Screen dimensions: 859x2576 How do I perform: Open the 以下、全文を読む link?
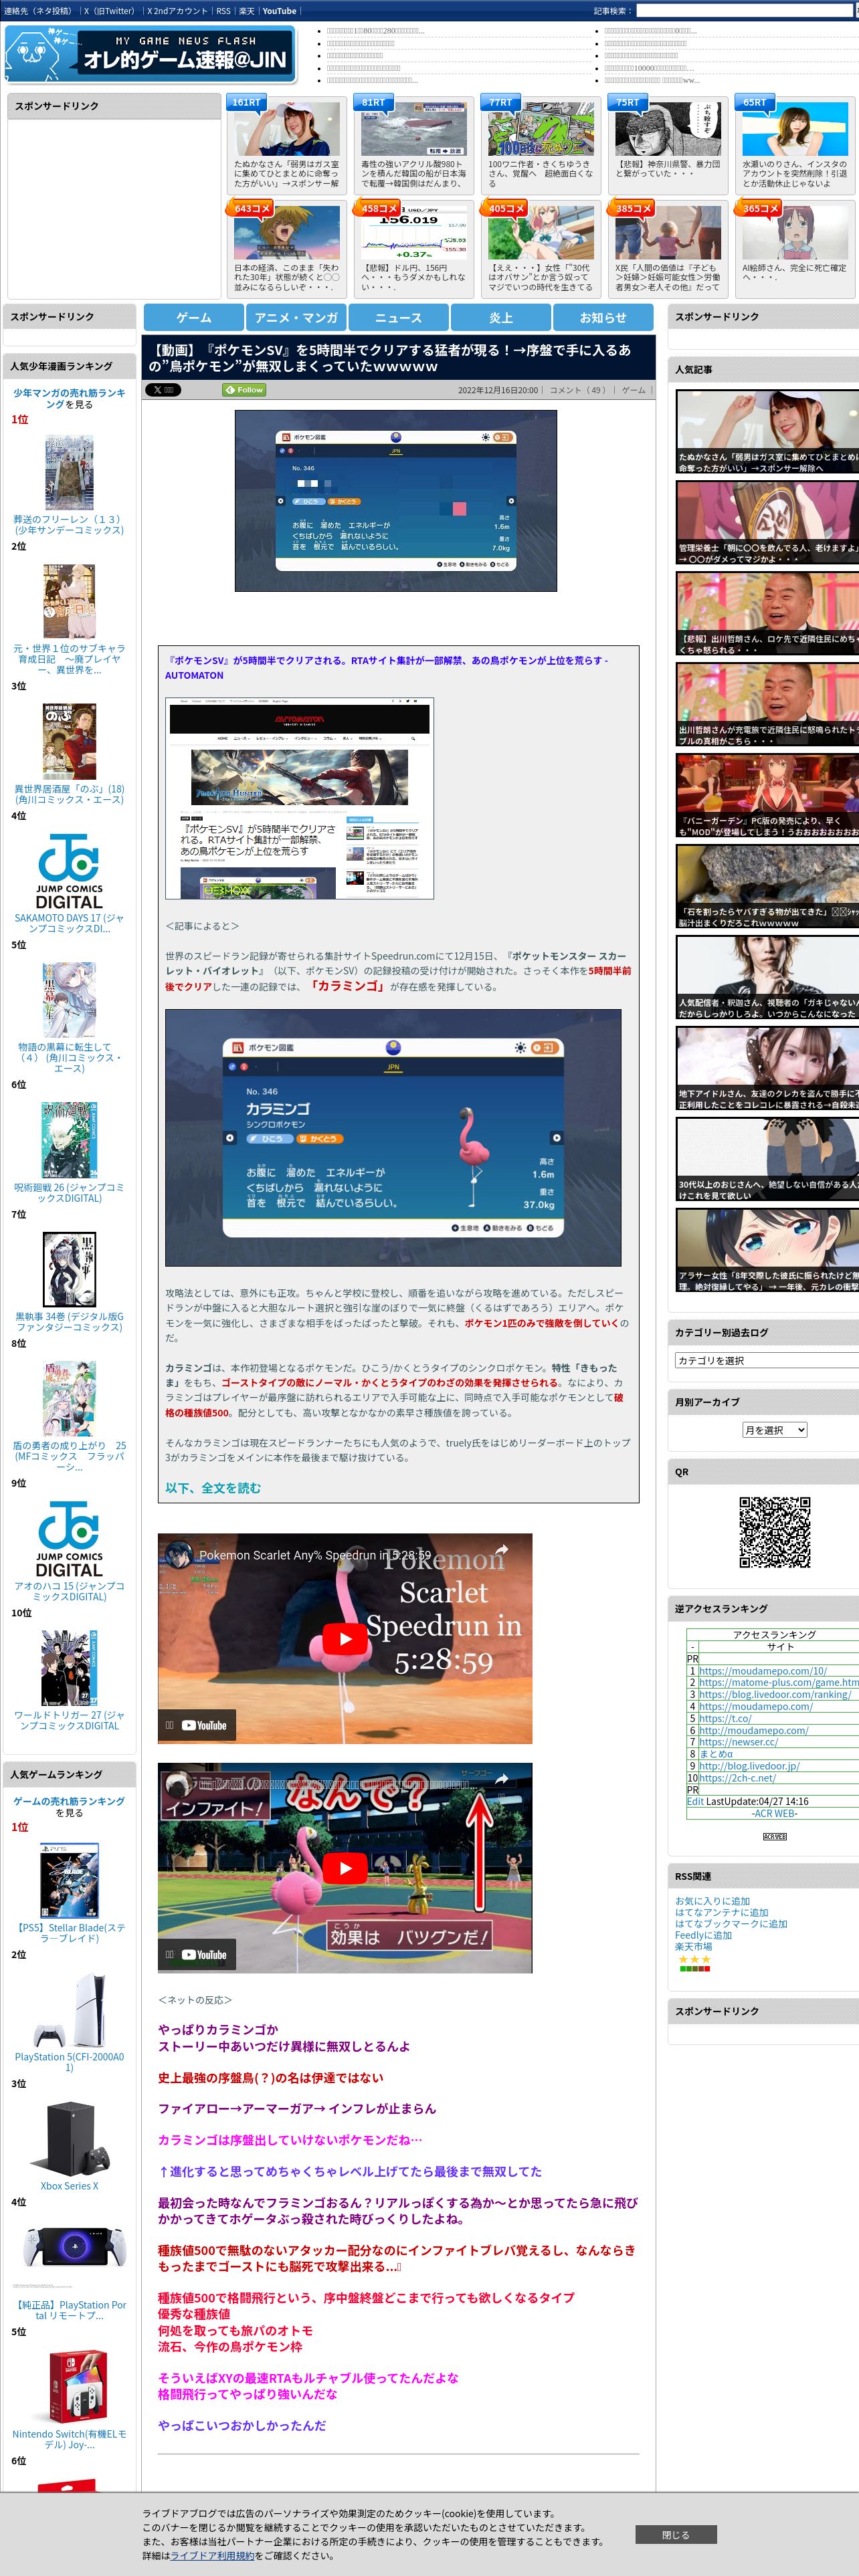213,1488
